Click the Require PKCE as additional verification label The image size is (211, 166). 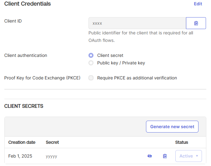[137, 78]
